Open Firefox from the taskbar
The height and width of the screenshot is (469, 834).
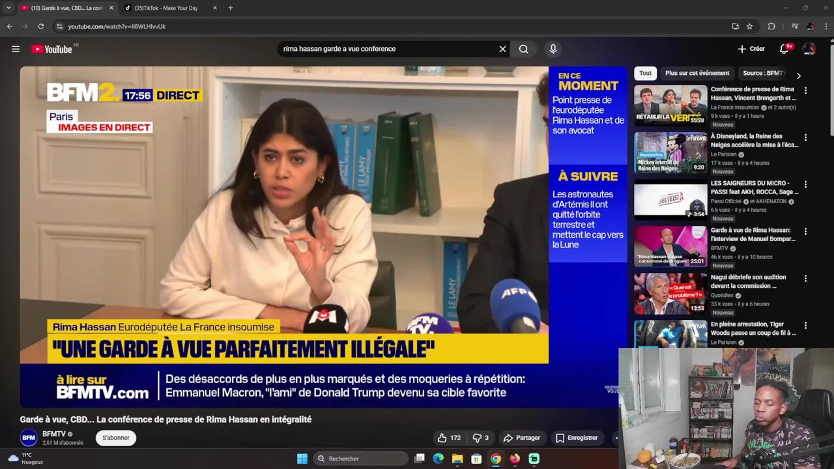click(515, 459)
